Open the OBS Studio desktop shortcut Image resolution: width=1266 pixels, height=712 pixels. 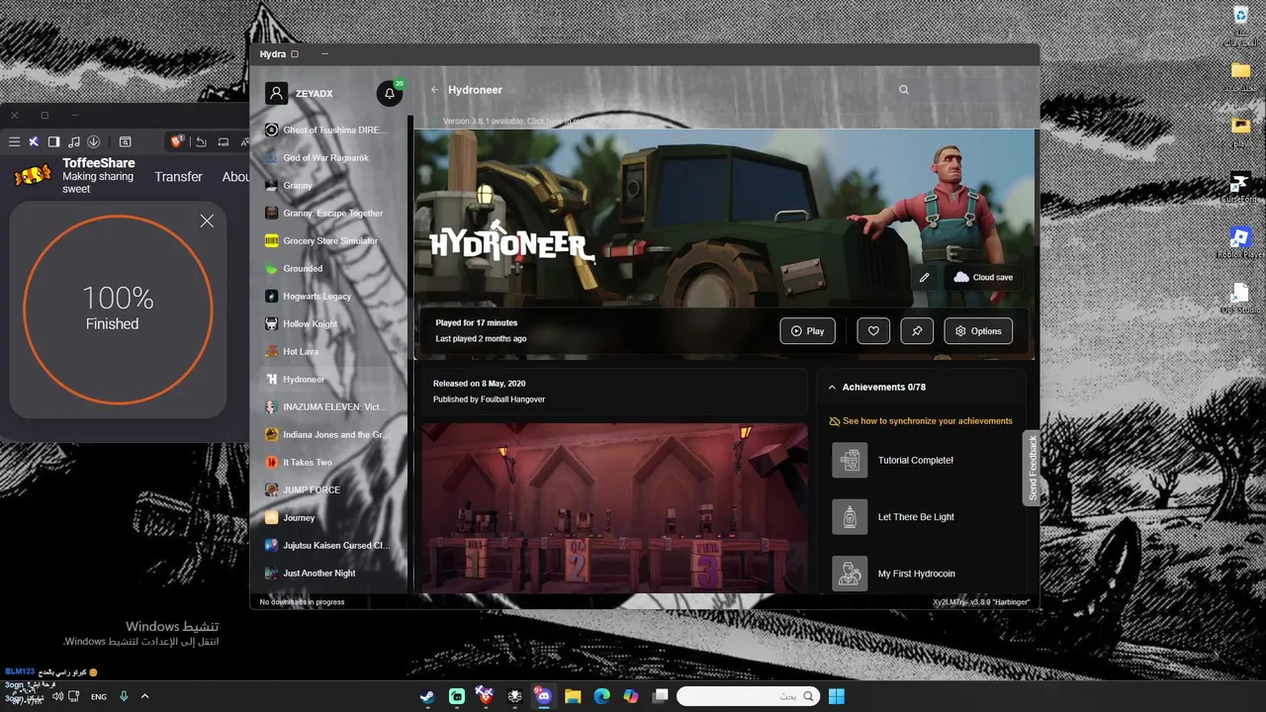(1240, 299)
